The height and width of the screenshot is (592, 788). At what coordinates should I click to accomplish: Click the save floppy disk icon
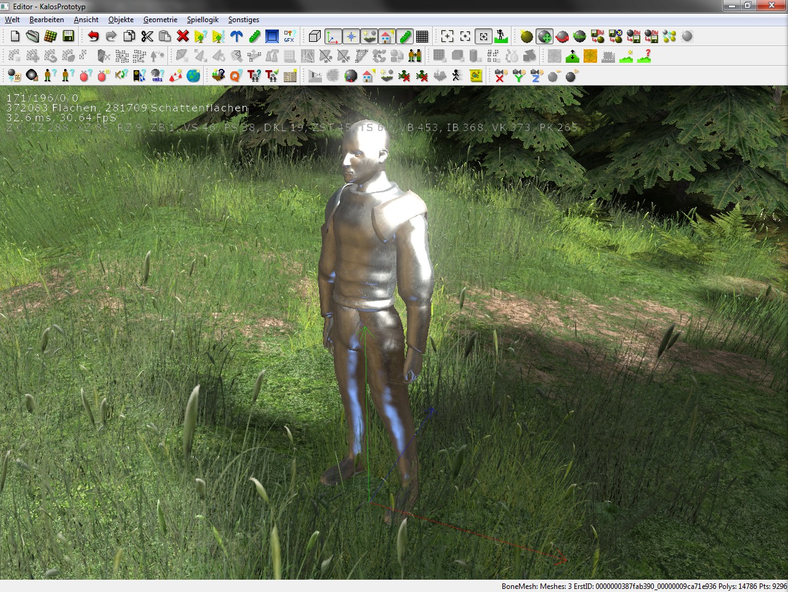point(68,36)
